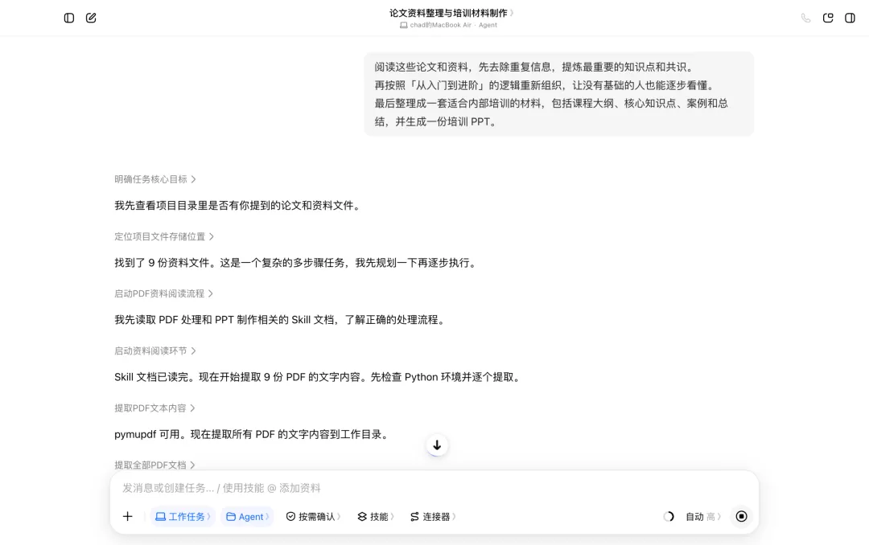869x545 pixels.
Task: Open the 连接器 connectors menu
Action: 433,516
